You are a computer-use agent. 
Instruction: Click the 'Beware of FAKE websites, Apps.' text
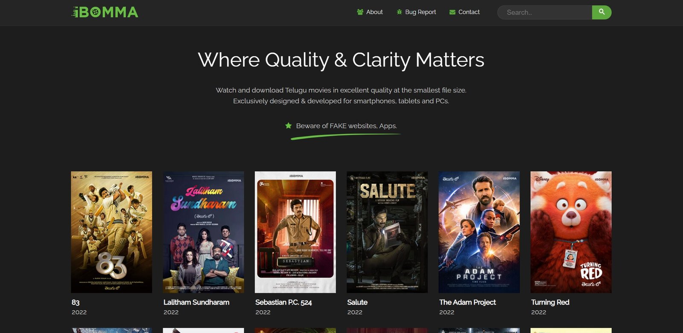click(347, 126)
